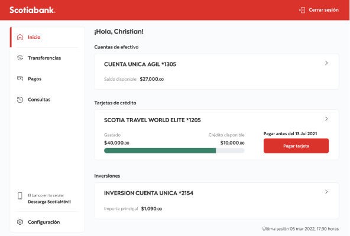This screenshot has height=236, width=350.
Task: Click the Importe principal label
Action: [121, 209]
